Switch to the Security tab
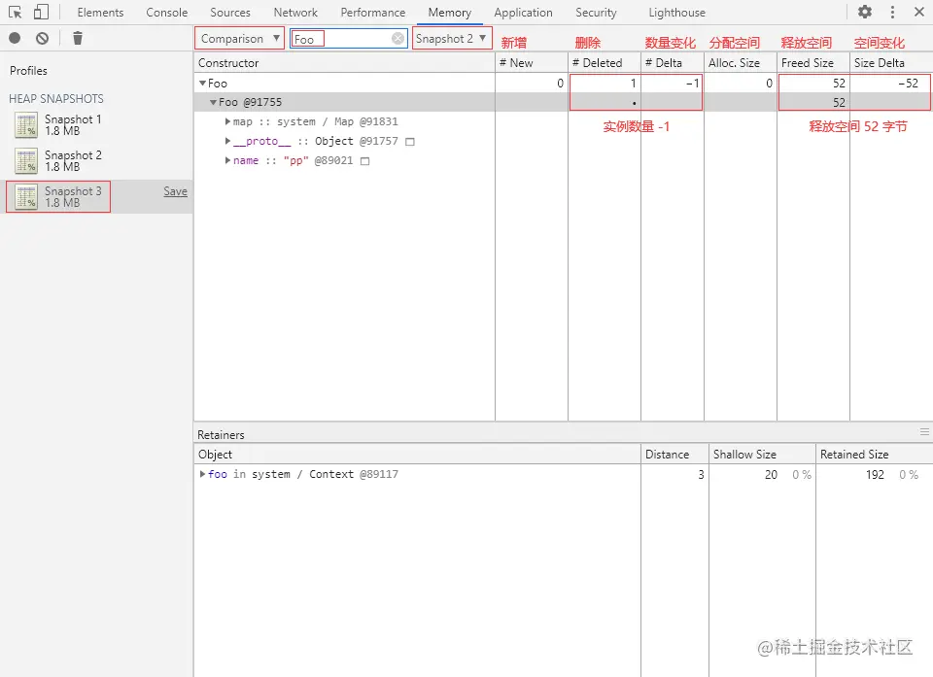This screenshot has width=933, height=677. click(x=596, y=13)
